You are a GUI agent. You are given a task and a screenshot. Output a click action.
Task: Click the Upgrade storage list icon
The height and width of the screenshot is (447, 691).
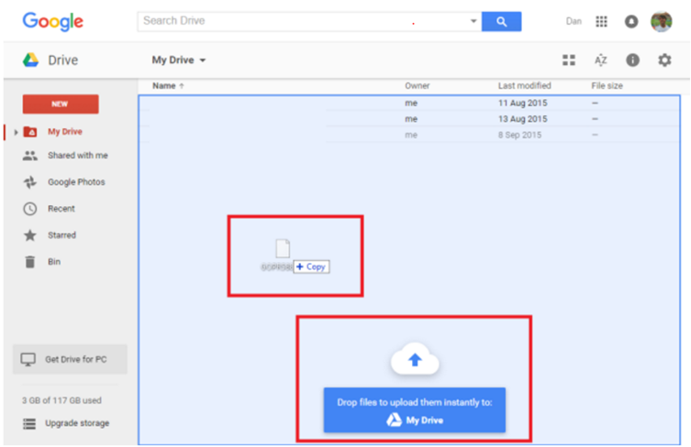tap(29, 424)
